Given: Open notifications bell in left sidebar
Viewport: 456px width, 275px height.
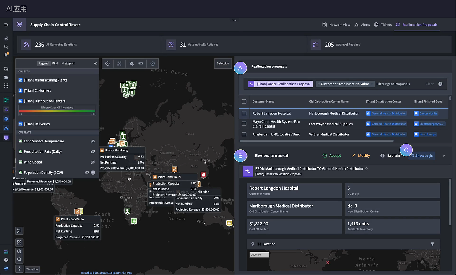Looking at the screenshot, I should [x=6, y=55].
